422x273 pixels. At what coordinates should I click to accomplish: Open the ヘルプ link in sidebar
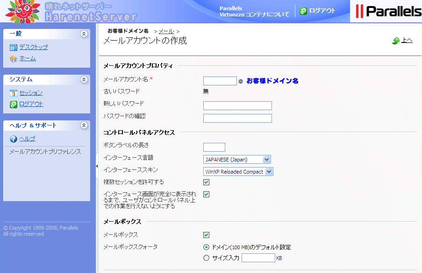tap(28, 139)
